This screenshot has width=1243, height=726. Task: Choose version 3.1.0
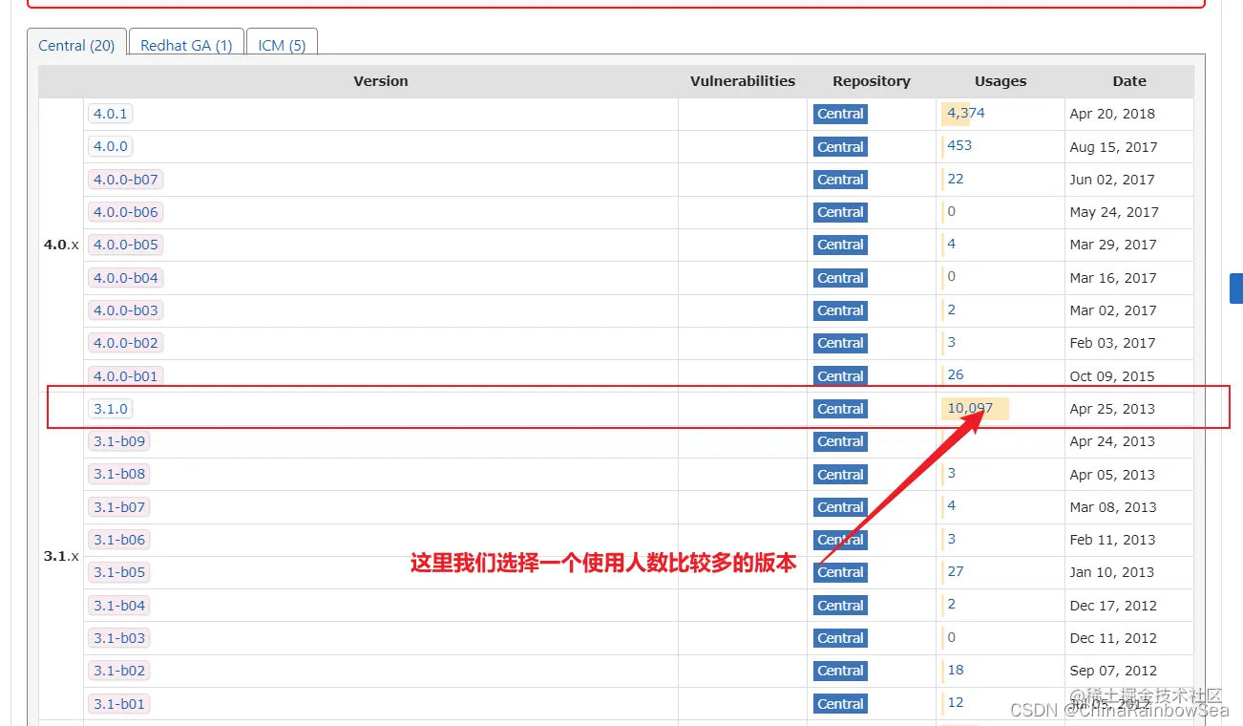110,409
